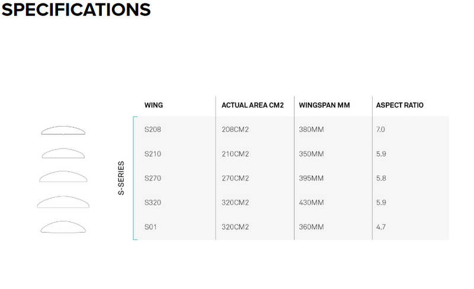This screenshot has height=289, width=474.
Task: Click the S208 wing outline icon
Action: pos(63,130)
